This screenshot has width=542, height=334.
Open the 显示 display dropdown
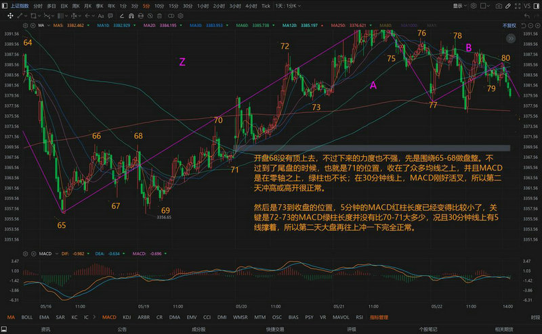point(460,6)
